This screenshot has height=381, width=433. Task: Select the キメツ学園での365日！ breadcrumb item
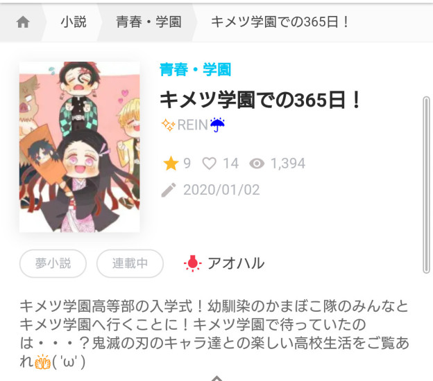coord(280,21)
